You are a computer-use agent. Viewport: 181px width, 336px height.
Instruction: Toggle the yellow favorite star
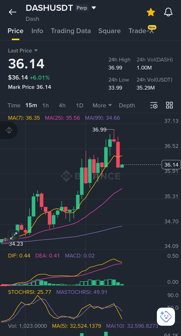(151, 12)
